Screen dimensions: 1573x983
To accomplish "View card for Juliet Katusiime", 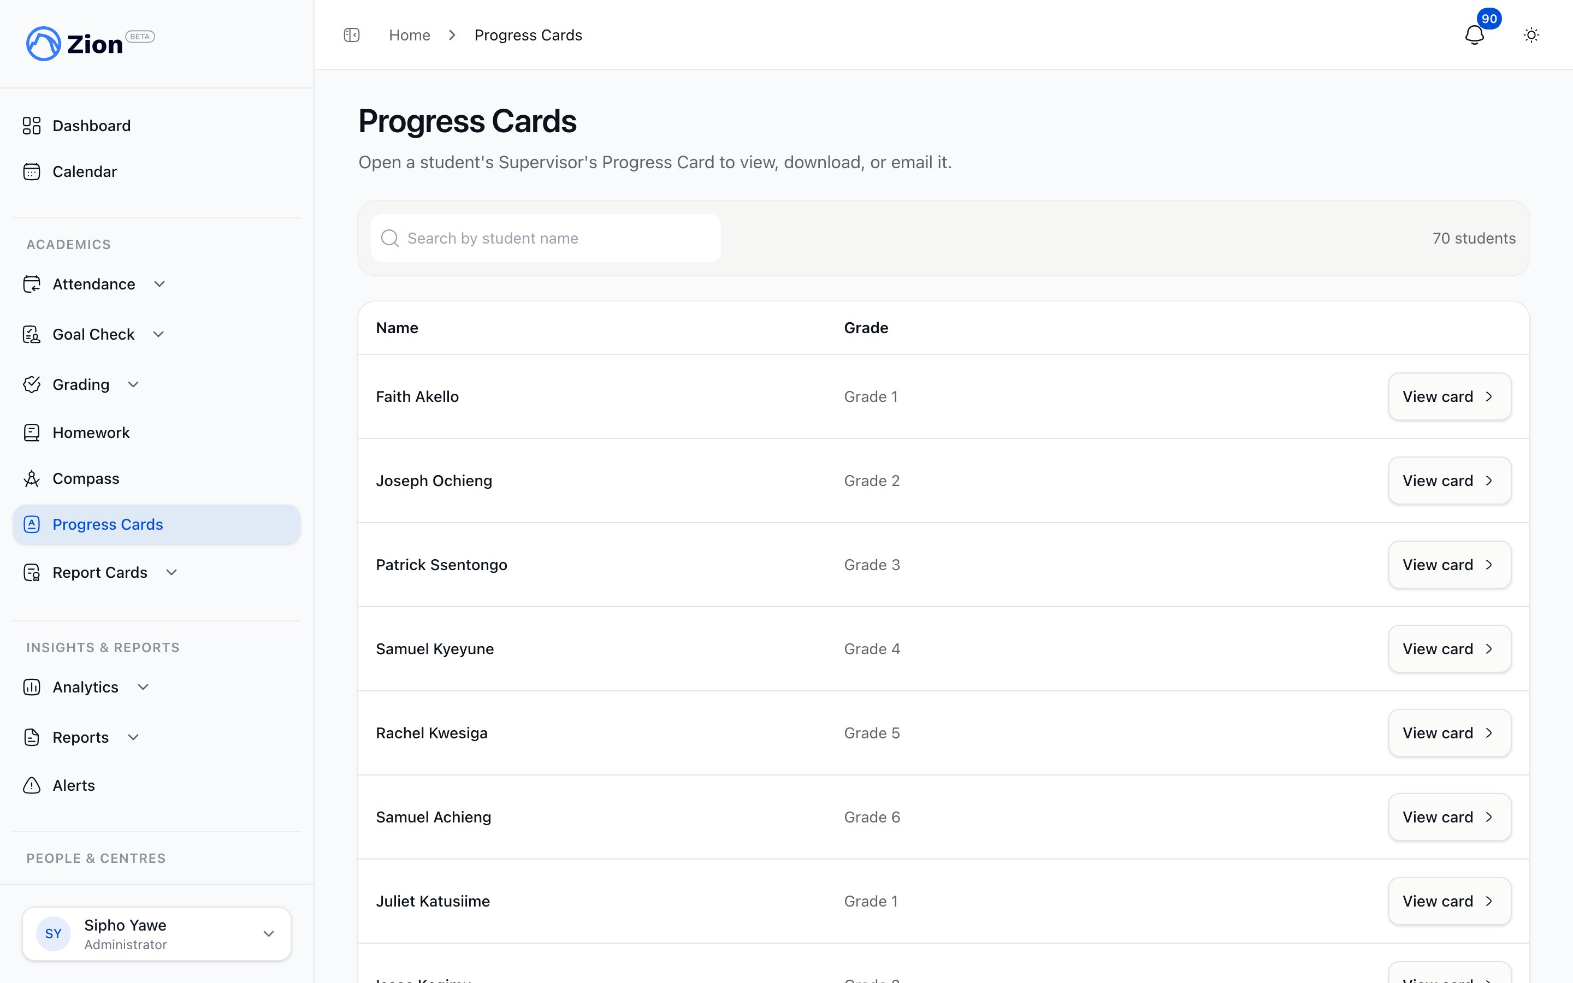I will coord(1450,901).
